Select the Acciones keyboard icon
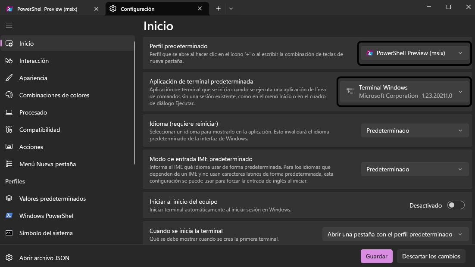Image resolution: width=475 pixels, height=267 pixels. (9, 146)
